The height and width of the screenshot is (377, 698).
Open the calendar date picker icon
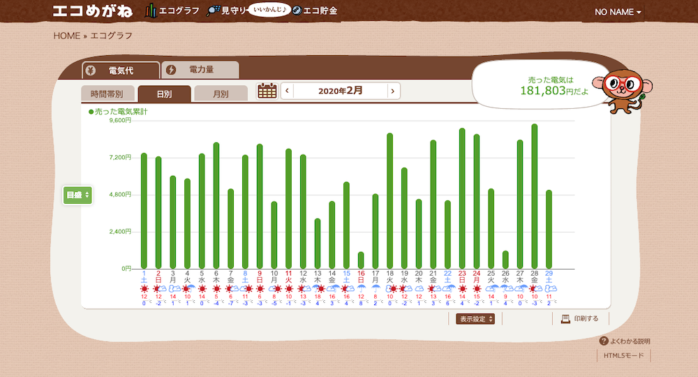point(267,91)
